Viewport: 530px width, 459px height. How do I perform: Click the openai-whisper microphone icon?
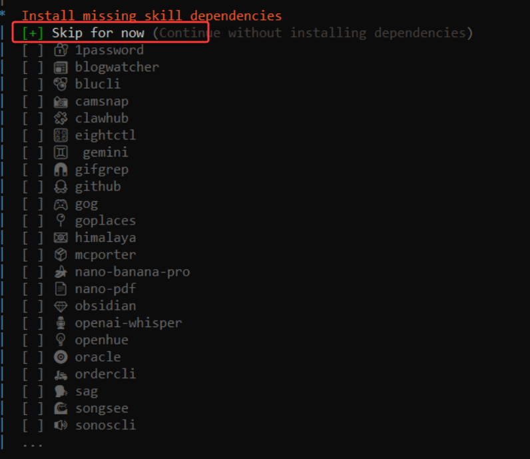coord(61,323)
